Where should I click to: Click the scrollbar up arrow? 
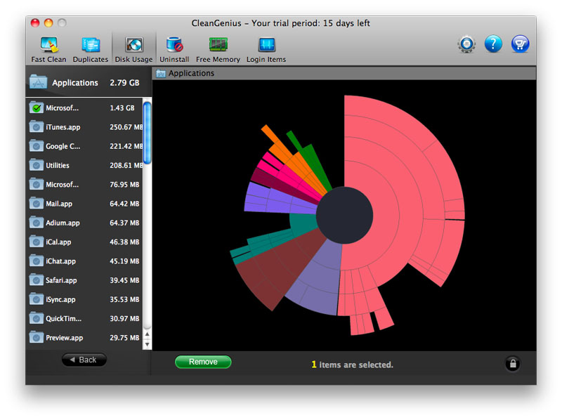coord(147,334)
